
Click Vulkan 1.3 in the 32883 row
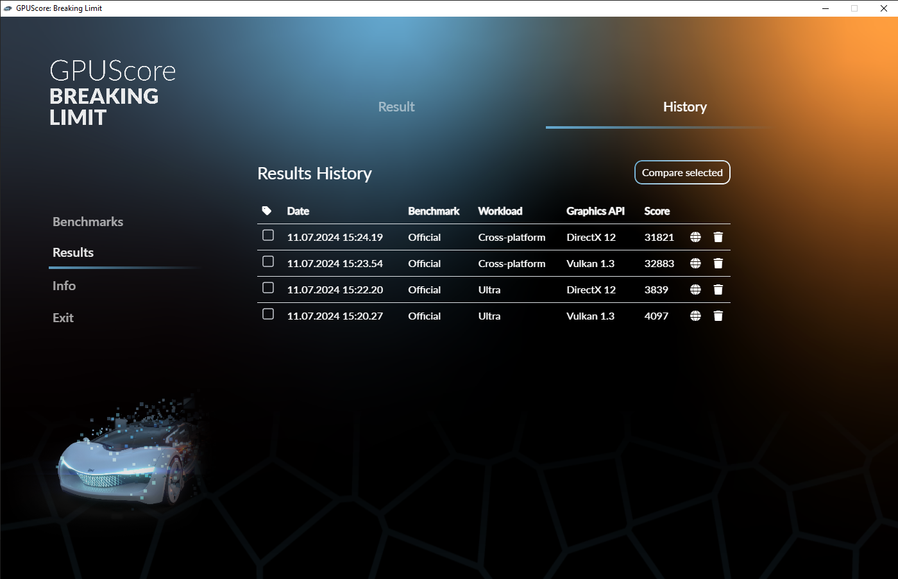(591, 263)
